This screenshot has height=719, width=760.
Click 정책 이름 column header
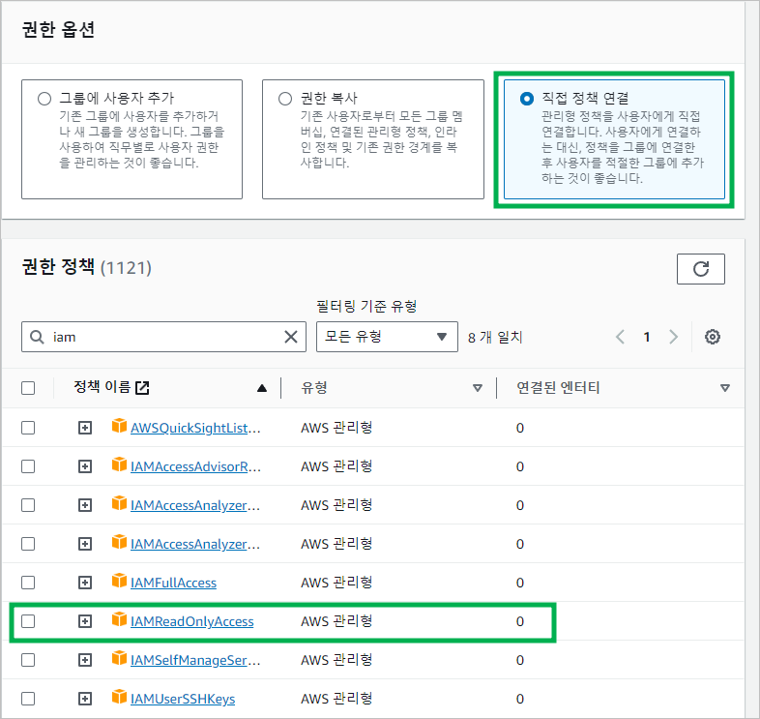coord(102,387)
